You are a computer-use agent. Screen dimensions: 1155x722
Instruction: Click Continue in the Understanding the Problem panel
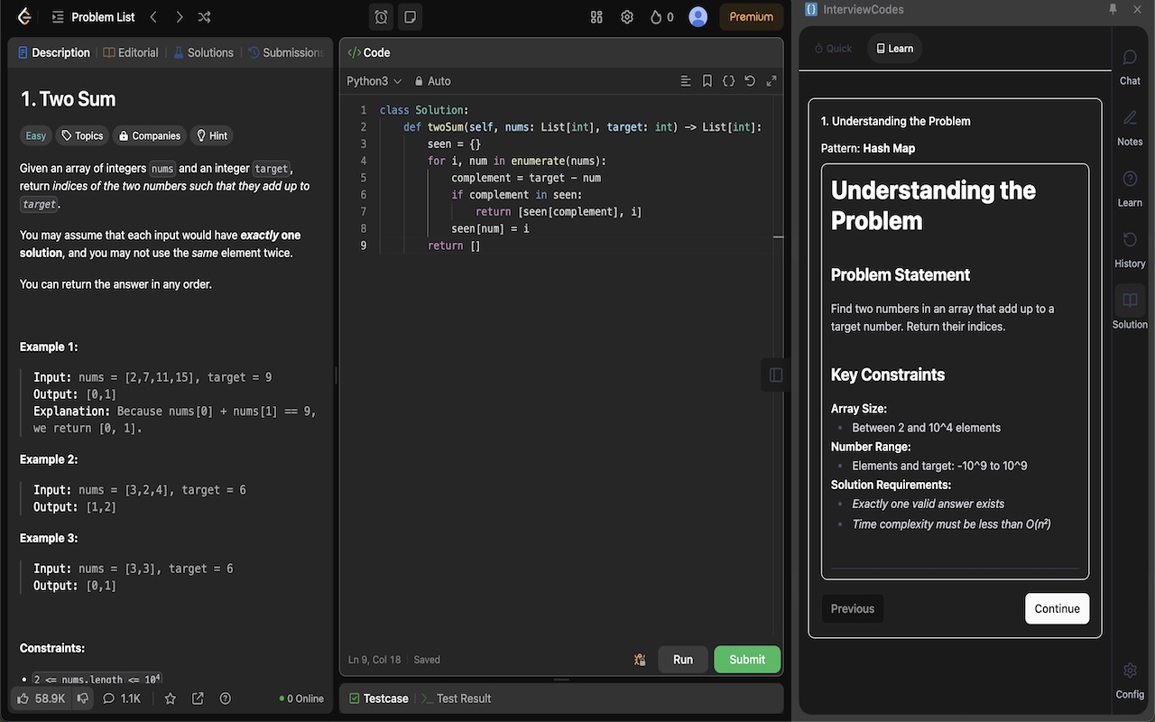point(1057,608)
